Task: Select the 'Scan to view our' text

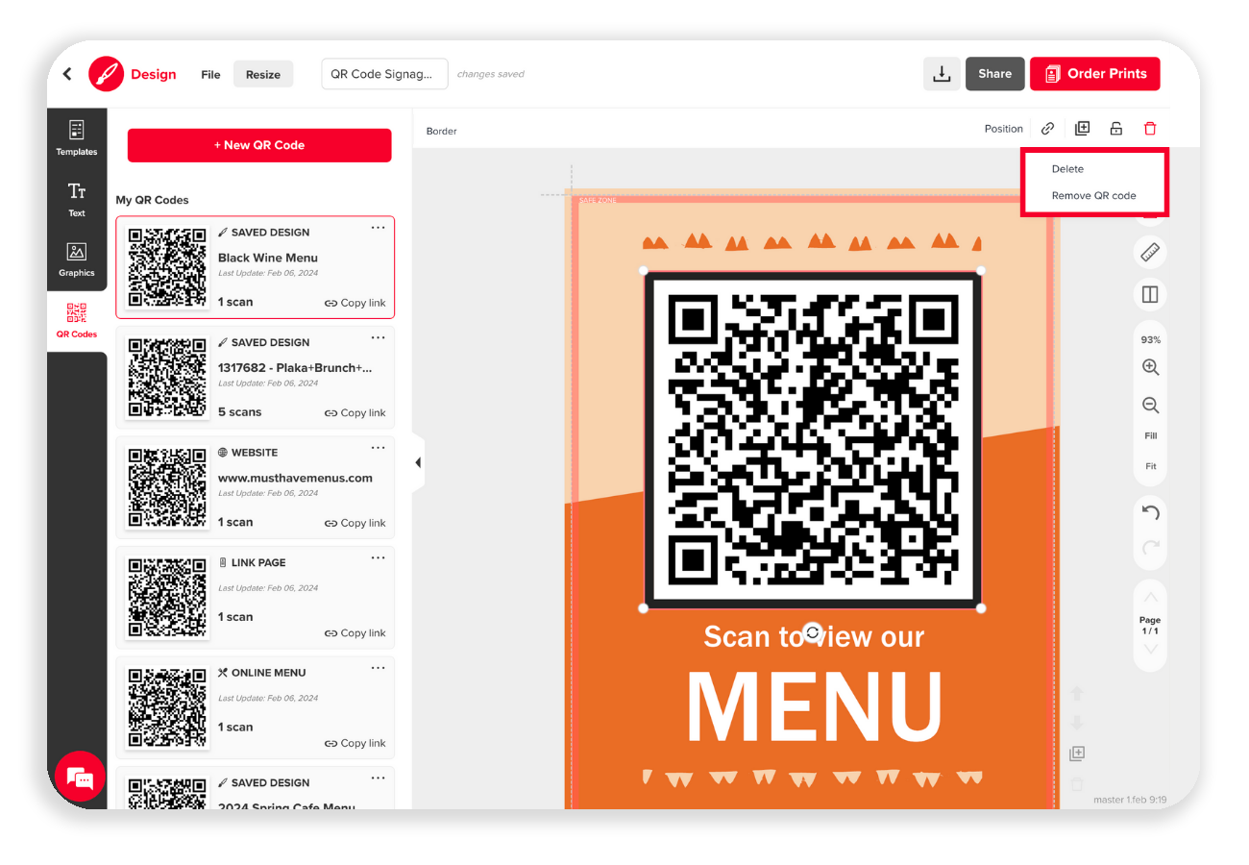Action: click(x=813, y=636)
